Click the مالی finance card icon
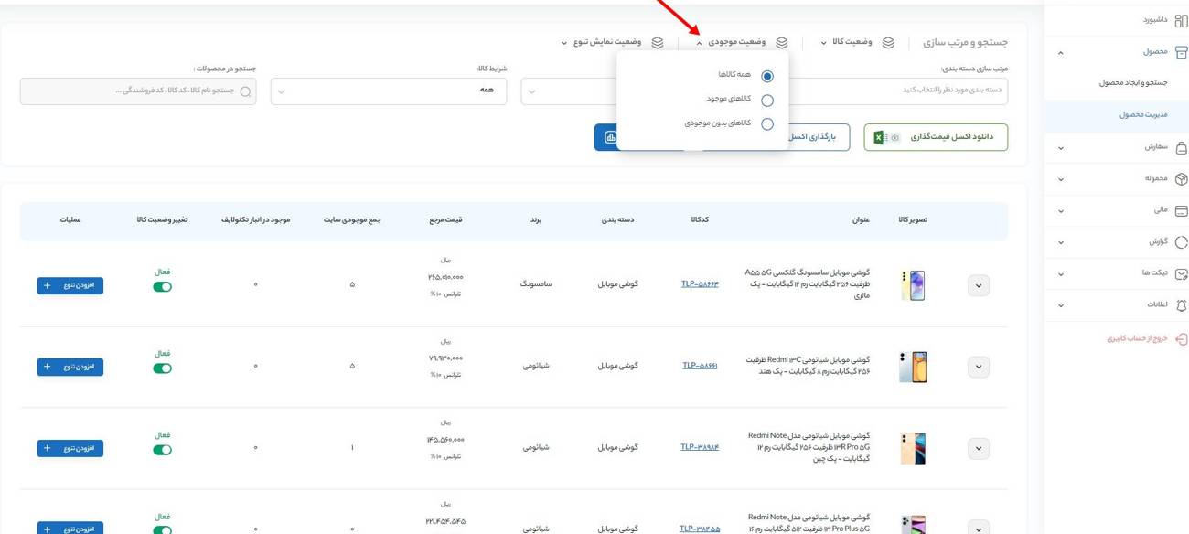This screenshot has height=534, width=1189. pos(1181,210)
